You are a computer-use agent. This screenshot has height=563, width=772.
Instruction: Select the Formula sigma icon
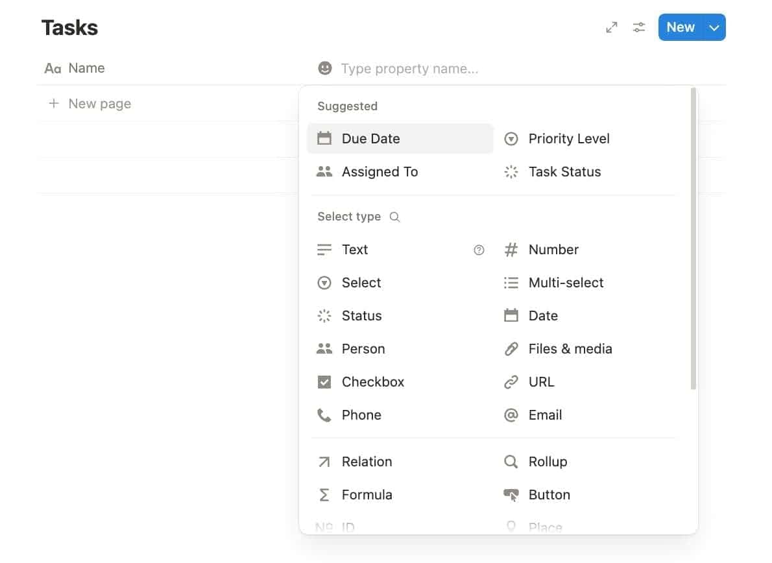point(324,494)
